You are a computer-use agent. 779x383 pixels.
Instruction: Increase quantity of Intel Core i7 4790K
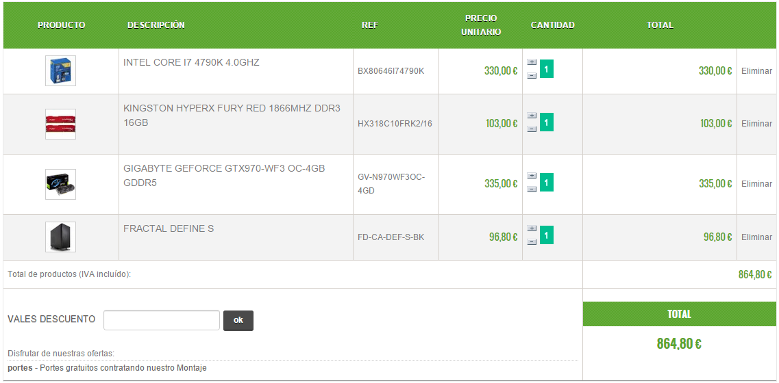(x=532, y=62)
